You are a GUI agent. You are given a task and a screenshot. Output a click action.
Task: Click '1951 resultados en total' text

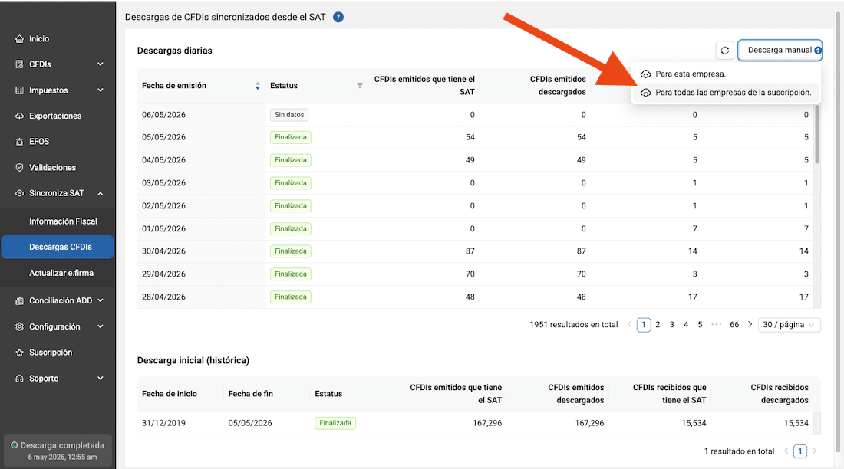(574, 325)
